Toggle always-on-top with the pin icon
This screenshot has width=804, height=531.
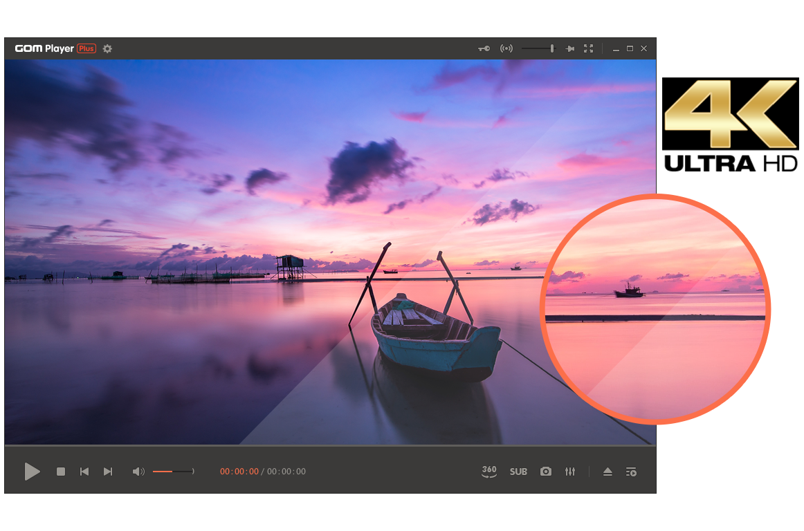(x=570, y=48)
